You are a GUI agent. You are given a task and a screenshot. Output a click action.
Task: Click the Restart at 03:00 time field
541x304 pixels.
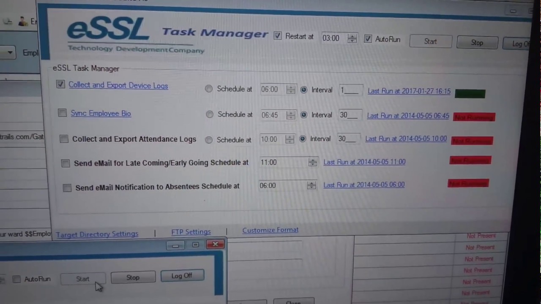click(x=334, y=38)
